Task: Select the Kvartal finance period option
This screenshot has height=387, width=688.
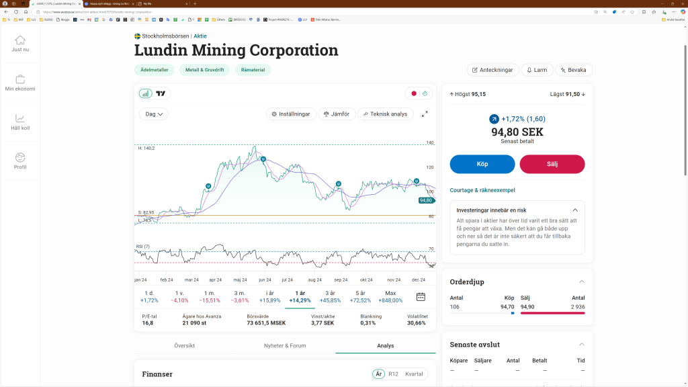Action: tap(414, 374)
